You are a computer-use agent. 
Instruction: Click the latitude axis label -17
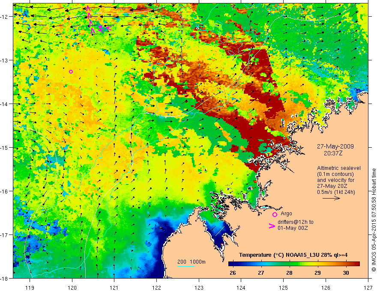point(4,235)
